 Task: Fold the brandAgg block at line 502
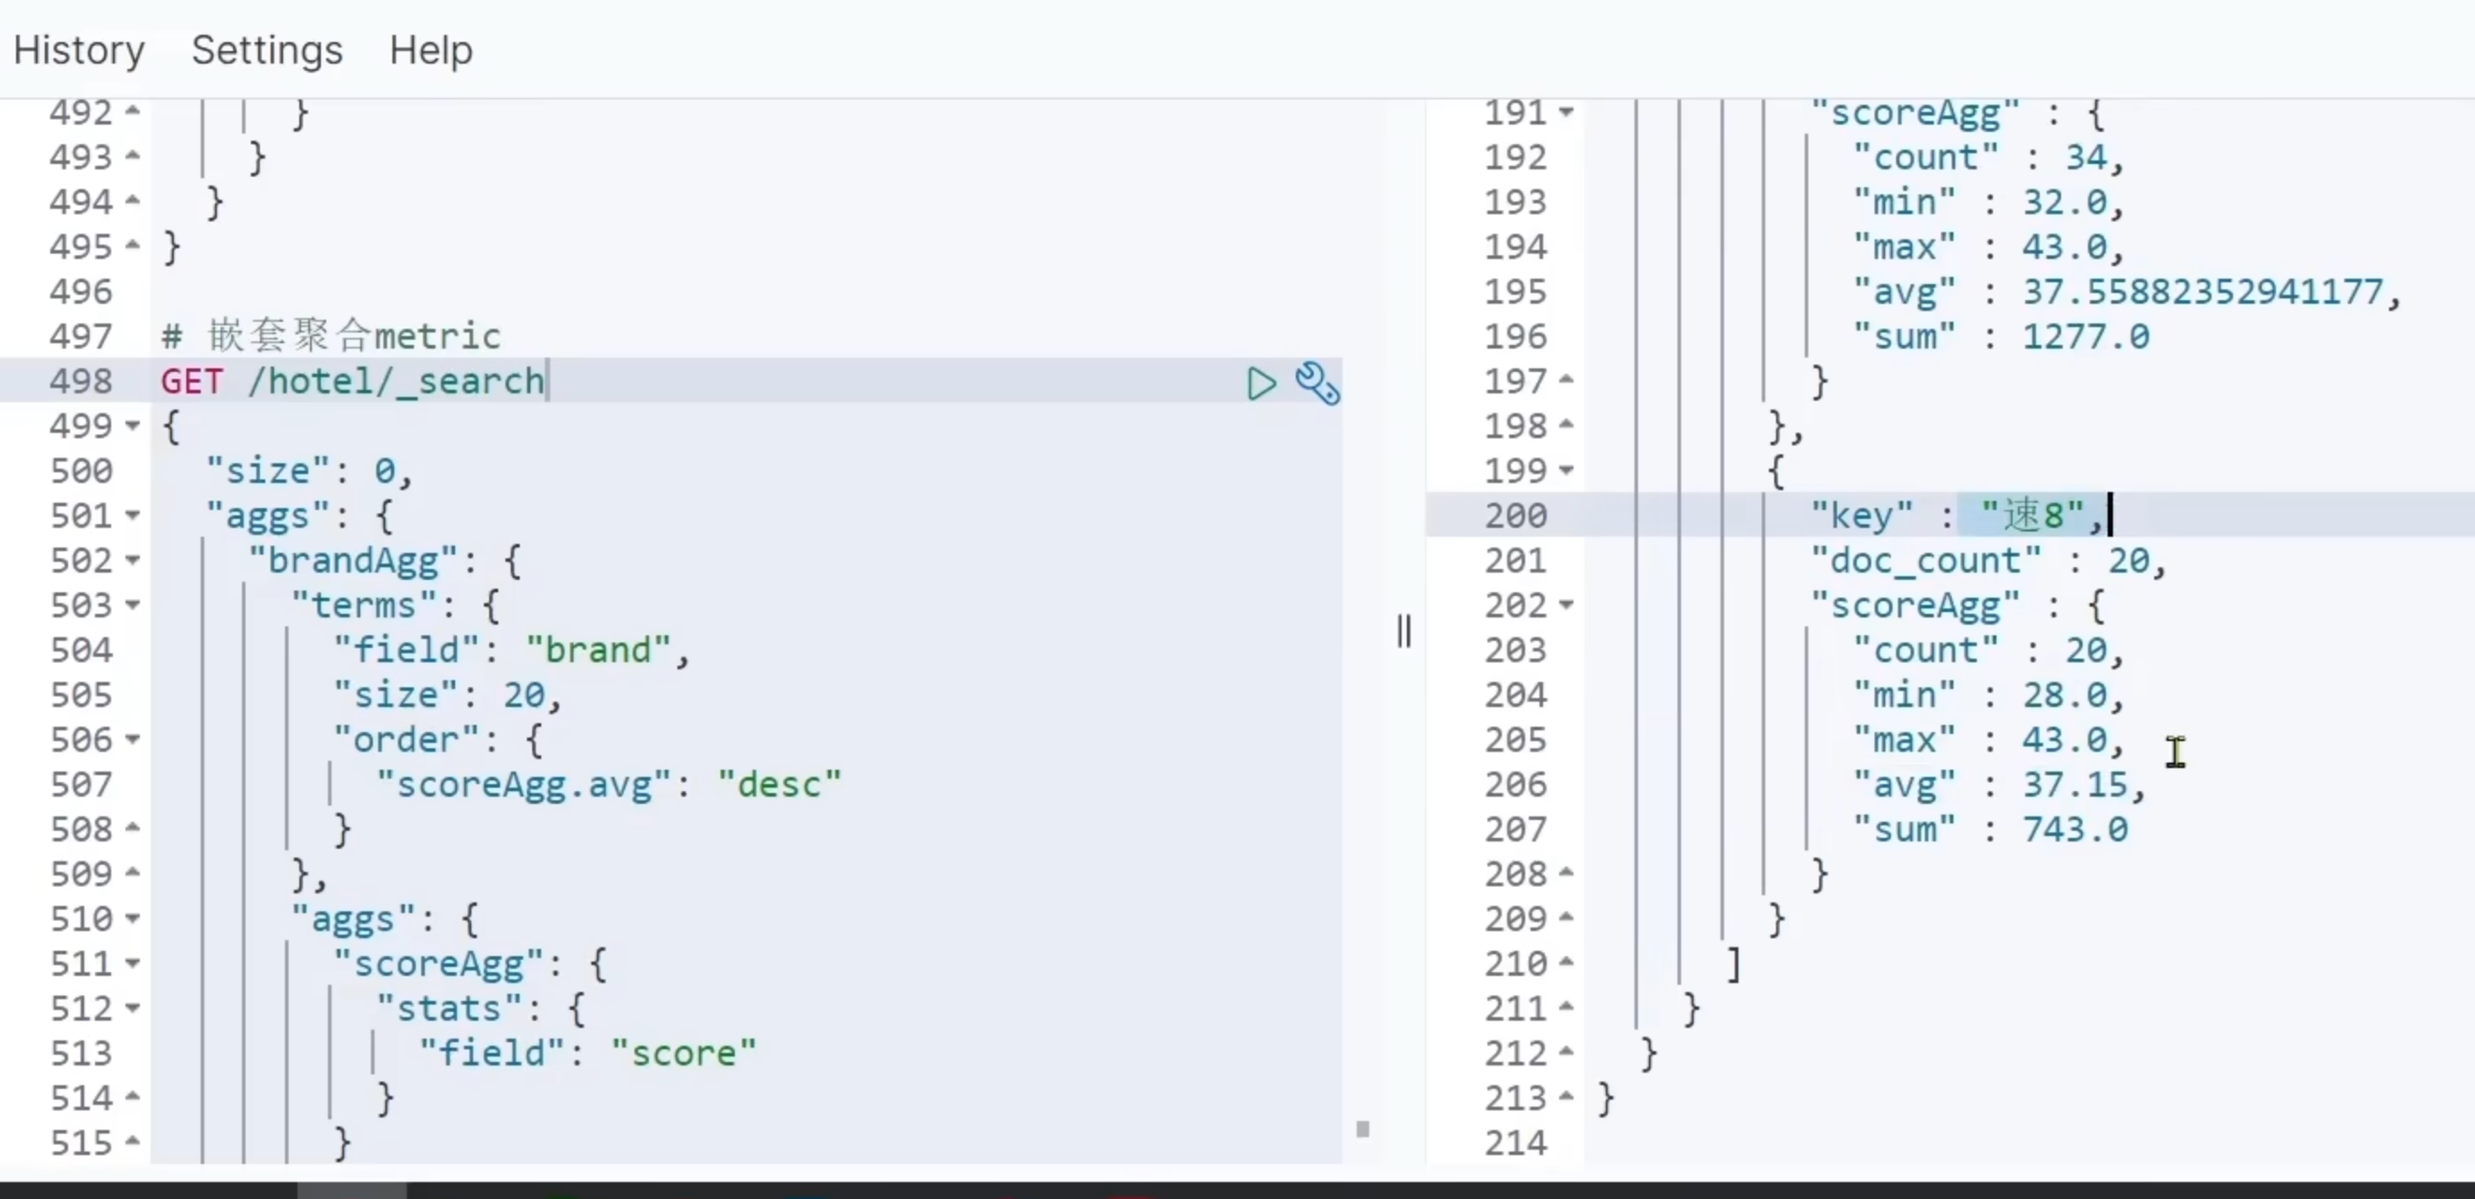(x=133, y=560)
